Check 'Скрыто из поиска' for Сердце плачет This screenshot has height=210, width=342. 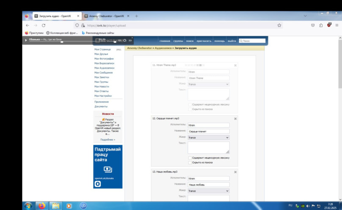[x=189, y=162]
